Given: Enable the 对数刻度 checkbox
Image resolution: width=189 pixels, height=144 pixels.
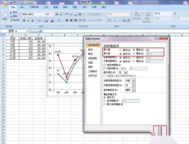Looking at the screenshot, I should click(104, 68).
